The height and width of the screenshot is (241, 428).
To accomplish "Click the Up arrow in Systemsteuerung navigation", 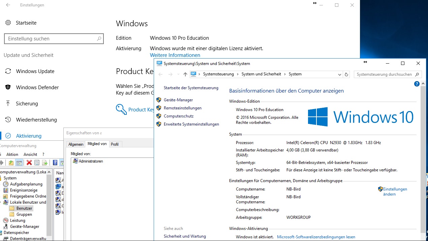I will point(185,74).
